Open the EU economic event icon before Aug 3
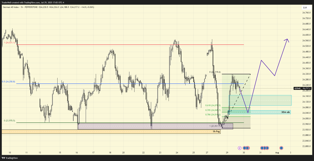 click(x=282, y=148)
